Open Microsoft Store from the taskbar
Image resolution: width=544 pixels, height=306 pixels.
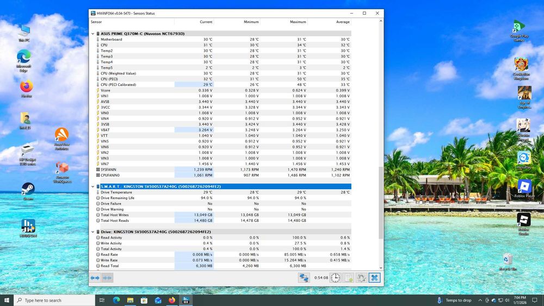pyautogui.click(x=144, y=300)
